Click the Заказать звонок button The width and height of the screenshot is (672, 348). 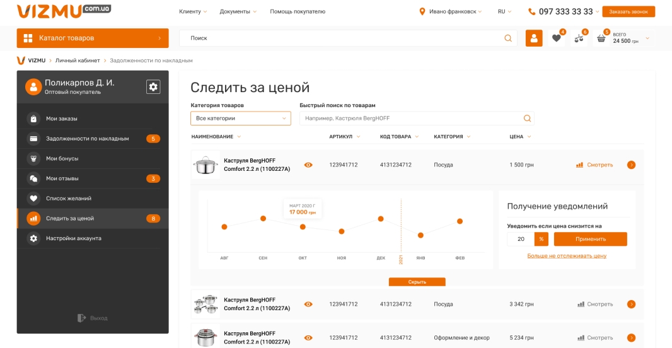tap(629, 11)
